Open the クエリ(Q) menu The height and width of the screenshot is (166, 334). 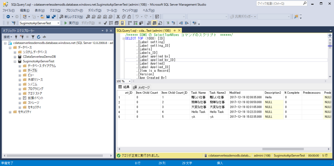(x=55, y=10)
